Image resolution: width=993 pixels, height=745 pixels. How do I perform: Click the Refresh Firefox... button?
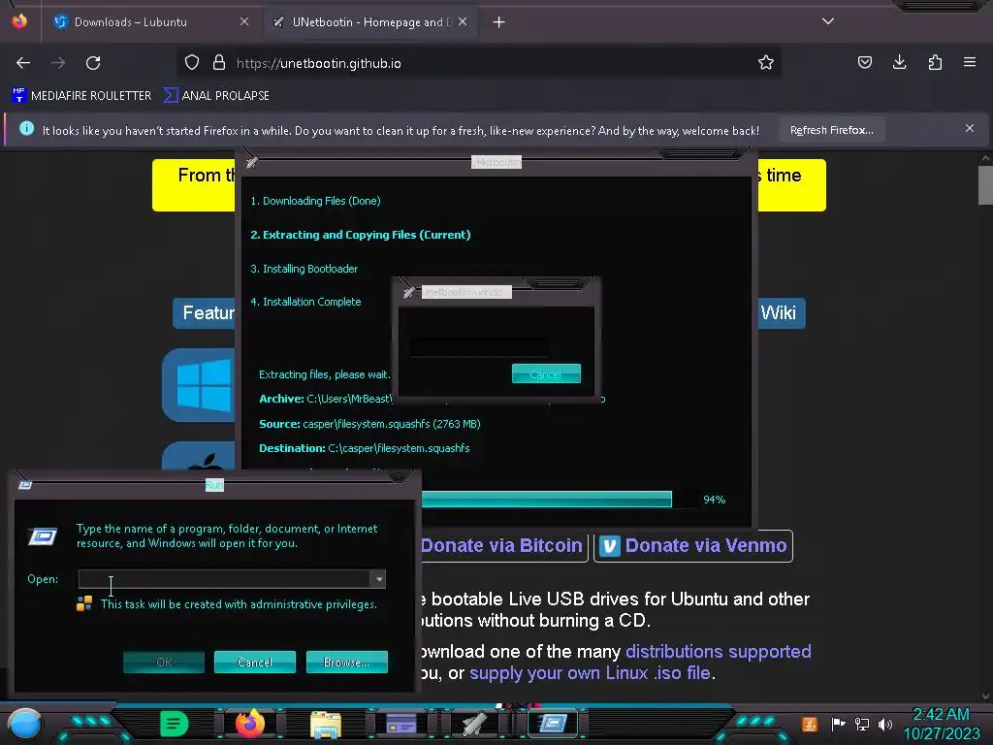click(x=831, y=131)
